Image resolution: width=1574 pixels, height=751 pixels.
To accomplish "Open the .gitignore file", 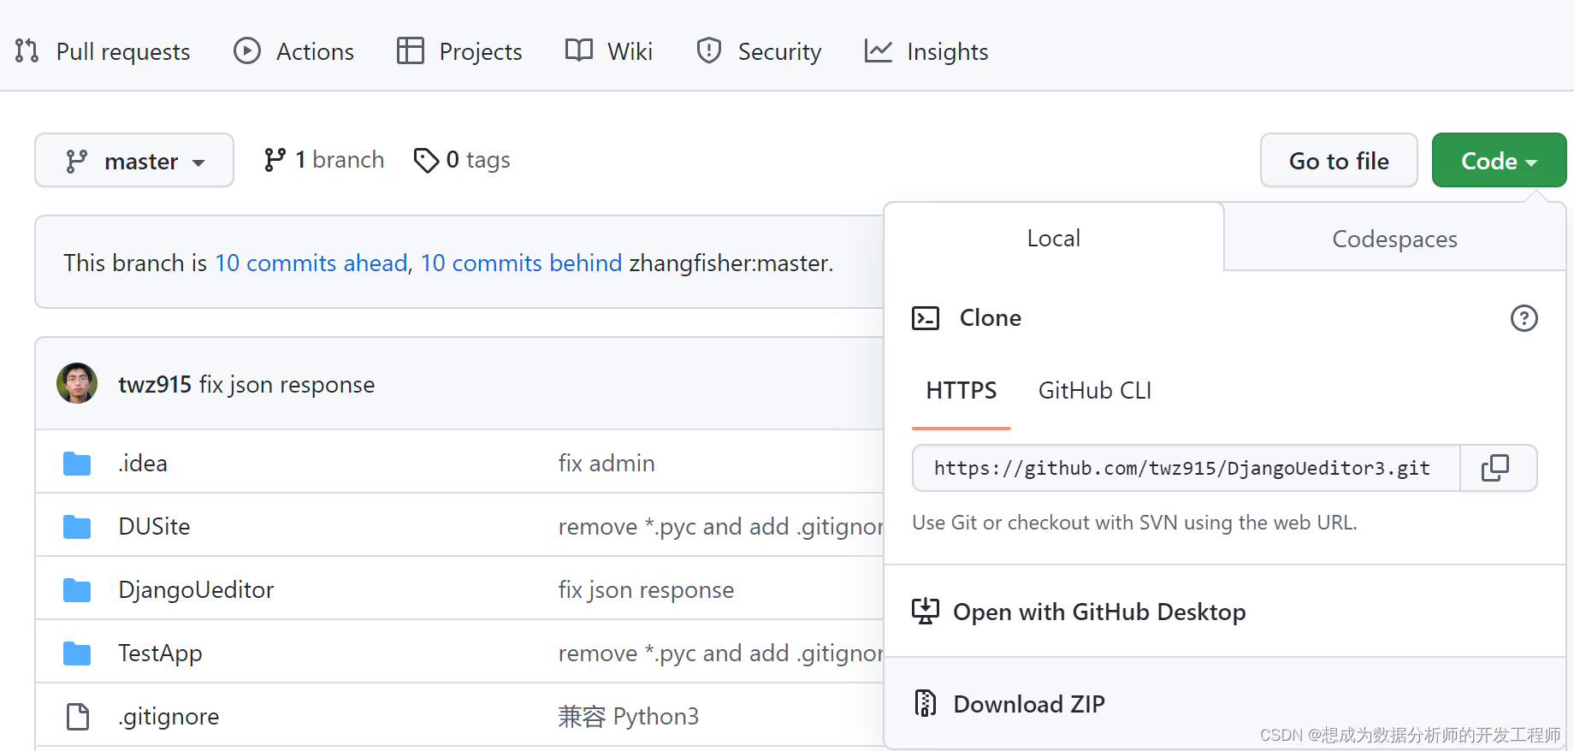I will click(x=169, y=716).
